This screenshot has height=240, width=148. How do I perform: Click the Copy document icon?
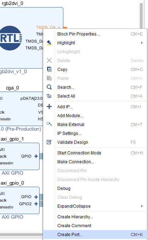[49, 69]
